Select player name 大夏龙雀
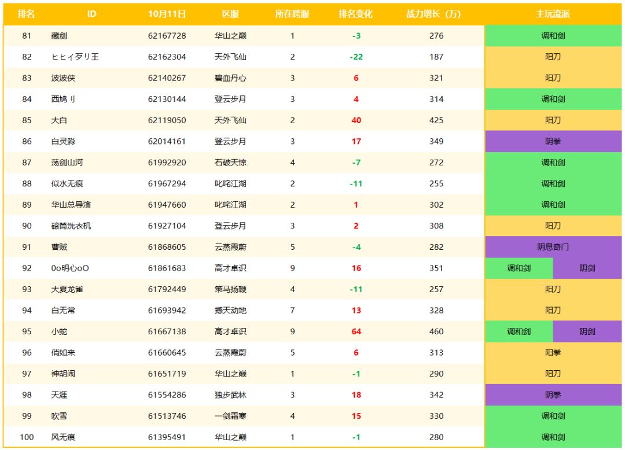The image size is (625, 450). point(67,289)
